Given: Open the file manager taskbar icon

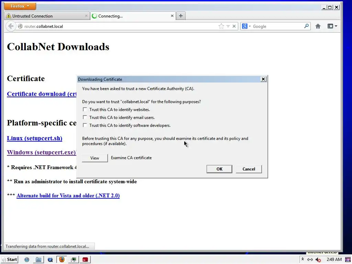Looking at the screenshot, I should (x=38, y=260).
